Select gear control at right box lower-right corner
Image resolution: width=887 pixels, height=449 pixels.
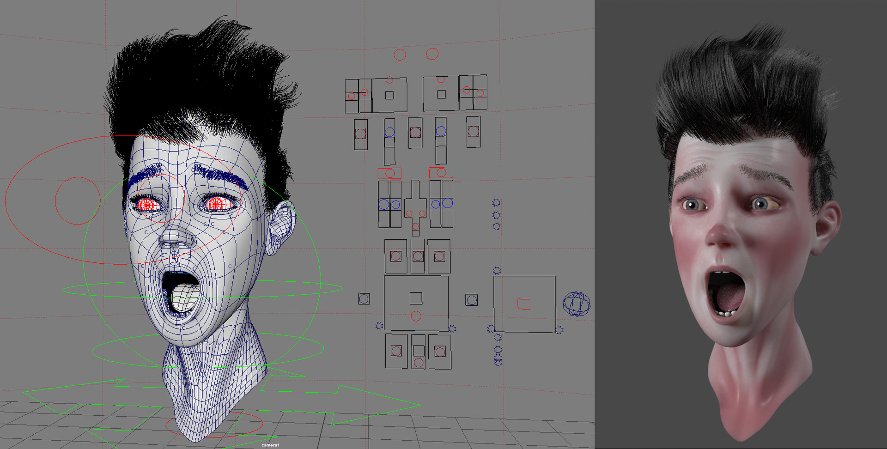[559, 330]
